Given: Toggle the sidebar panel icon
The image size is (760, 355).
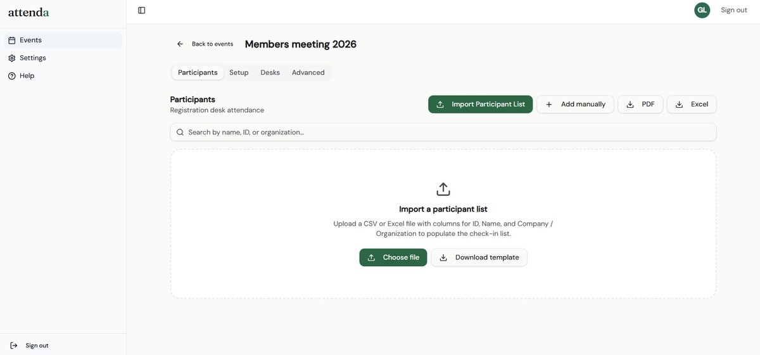Looking at the screenshot, I should click(142, 10).
